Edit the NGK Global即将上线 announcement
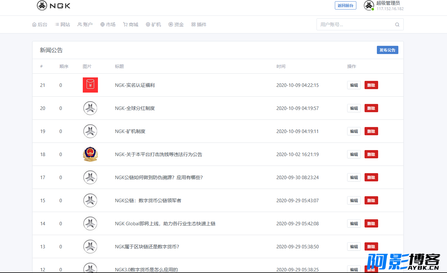Screen dimensions: 447x273 (354, 223)
